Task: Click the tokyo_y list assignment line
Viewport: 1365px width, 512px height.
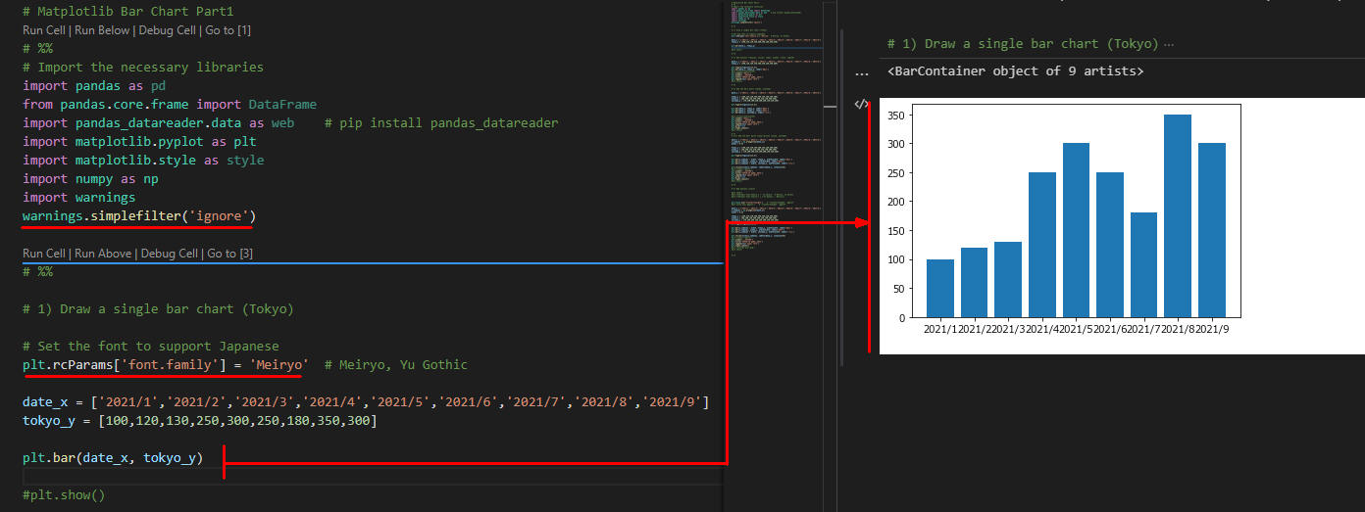Action: [x=200, y=420]
